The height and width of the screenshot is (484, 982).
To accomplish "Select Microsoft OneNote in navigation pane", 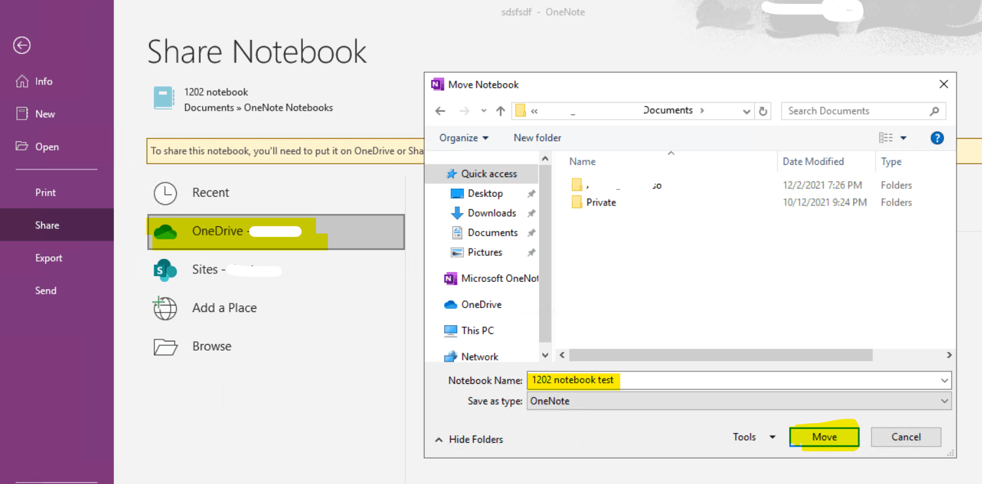I will [491, 279].
